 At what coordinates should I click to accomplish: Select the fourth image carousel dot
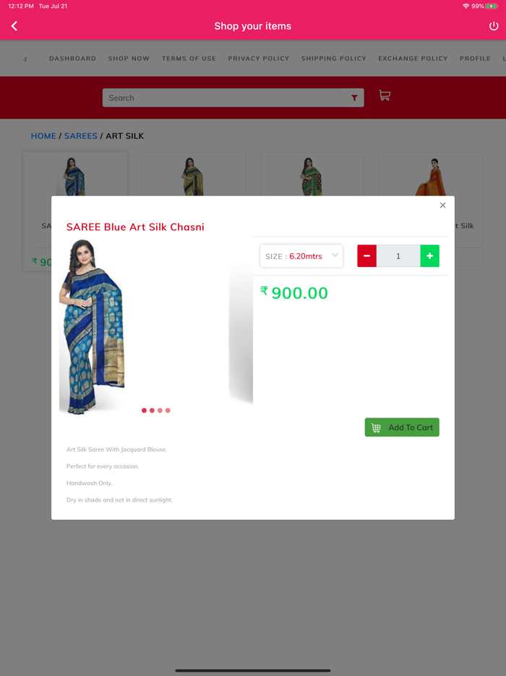pos(168,410)
